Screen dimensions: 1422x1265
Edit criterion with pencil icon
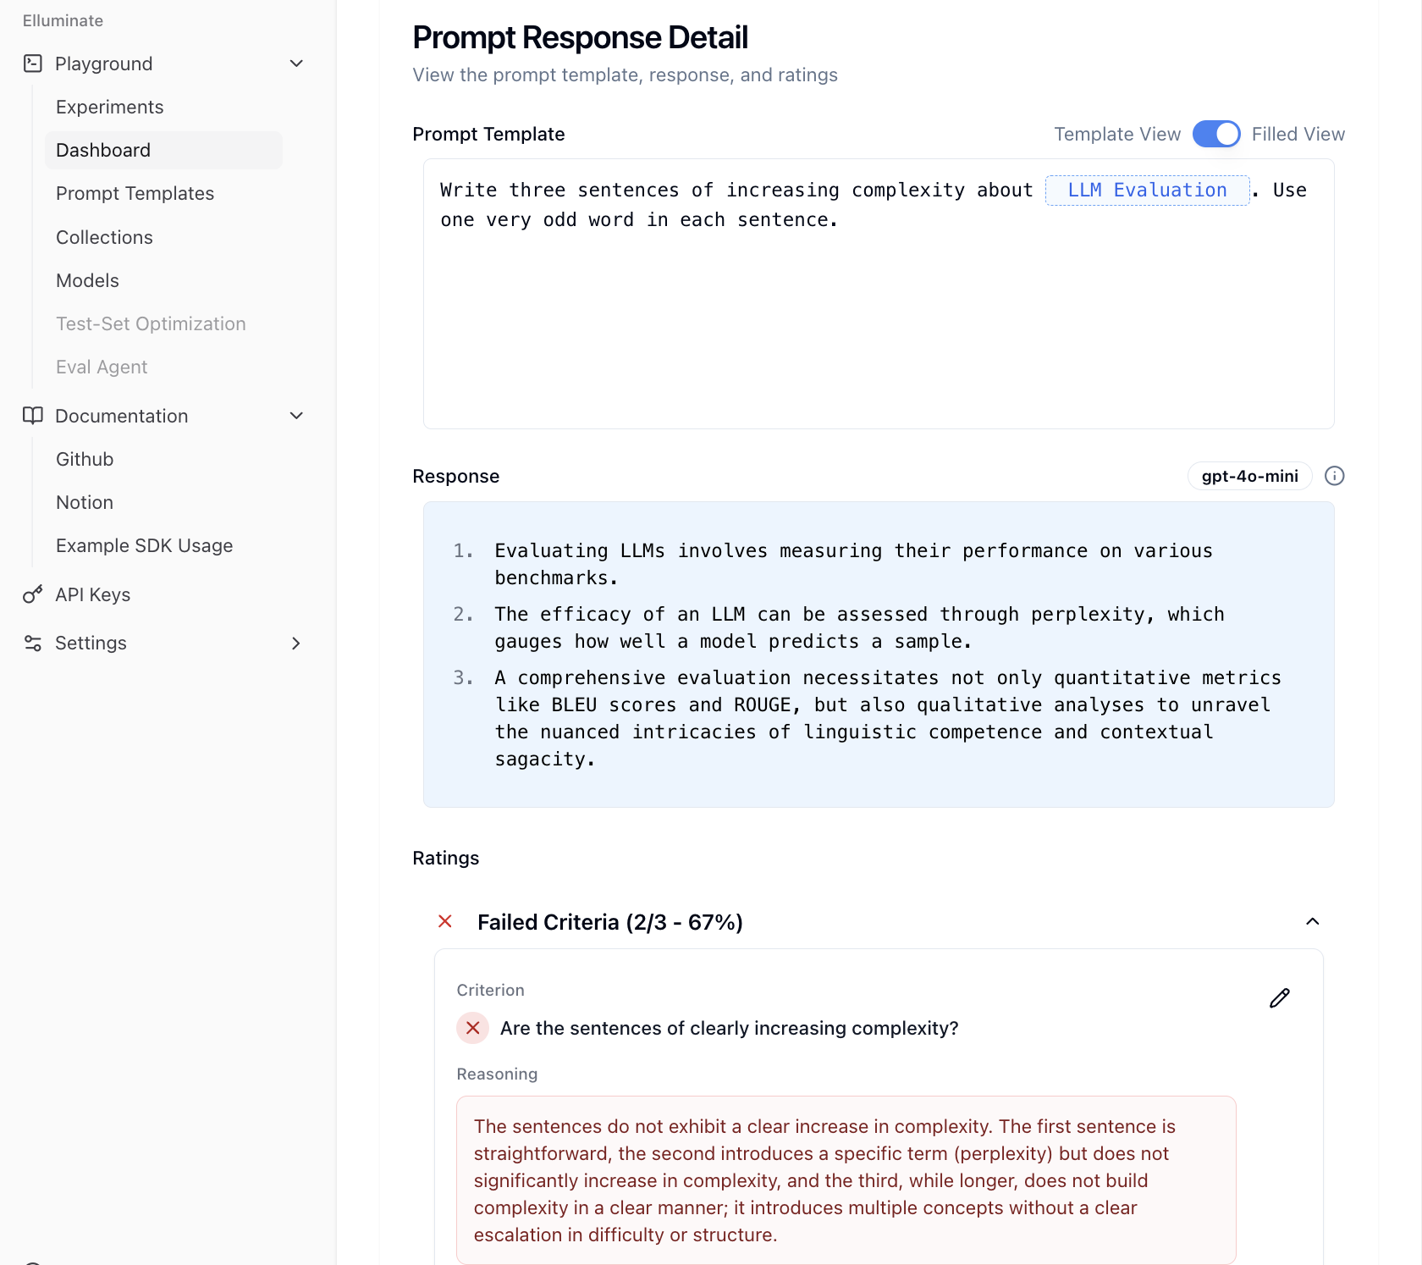coord(1280,998)
